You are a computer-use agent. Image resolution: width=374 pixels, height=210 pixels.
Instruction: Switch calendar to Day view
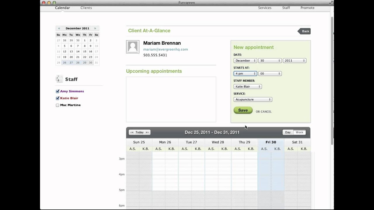tap(288, 132)
